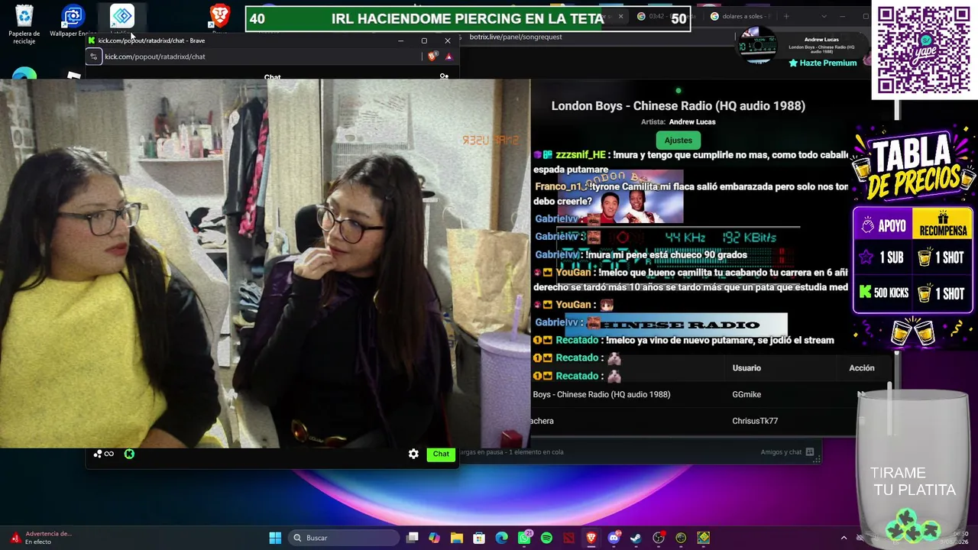This screenshot has height=550, width=978.
Task: Select the GGmike user cell in the queue
Action: pyautogui.click(x=746, y=395)
